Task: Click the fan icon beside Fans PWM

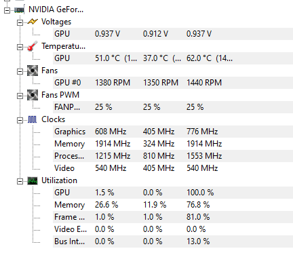Action: point(33,95)
